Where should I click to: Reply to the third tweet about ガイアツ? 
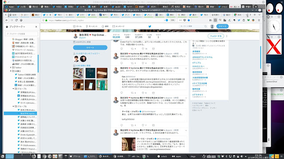point(122,93)
